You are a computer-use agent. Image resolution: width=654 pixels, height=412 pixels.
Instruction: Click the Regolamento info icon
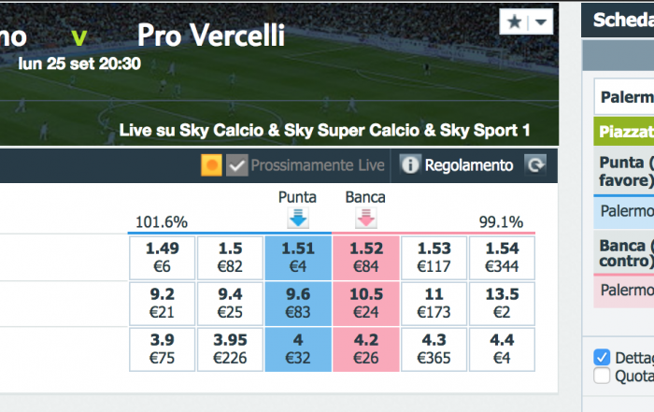(409, 165)
